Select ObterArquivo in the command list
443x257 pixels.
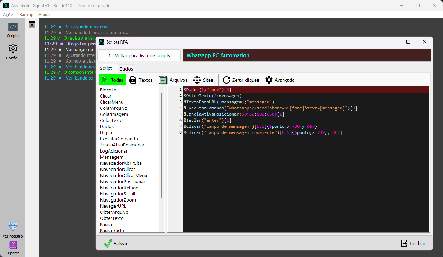pos(114,212)
